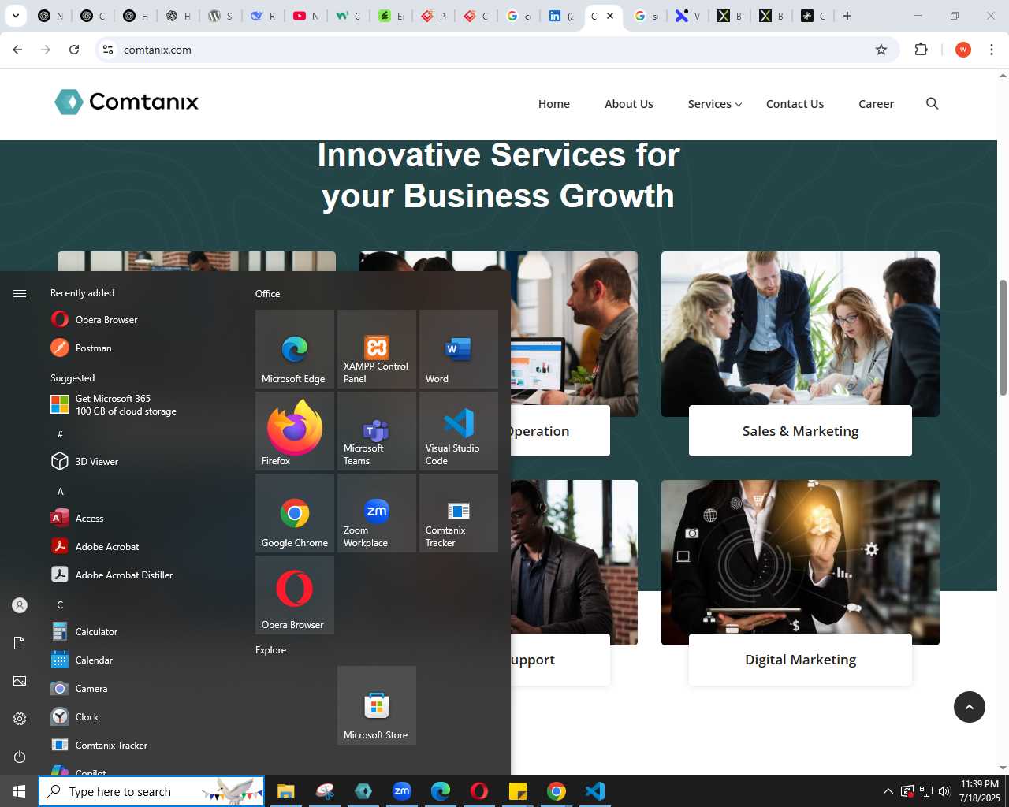Open the user account icon in Start

20,605
